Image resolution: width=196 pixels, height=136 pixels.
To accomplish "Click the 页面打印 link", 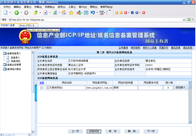I will [x=164, y=48].
